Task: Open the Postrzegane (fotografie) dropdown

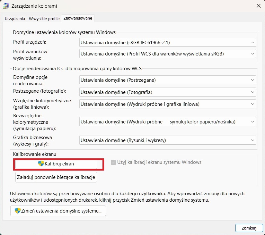Action: click(167, 92)
